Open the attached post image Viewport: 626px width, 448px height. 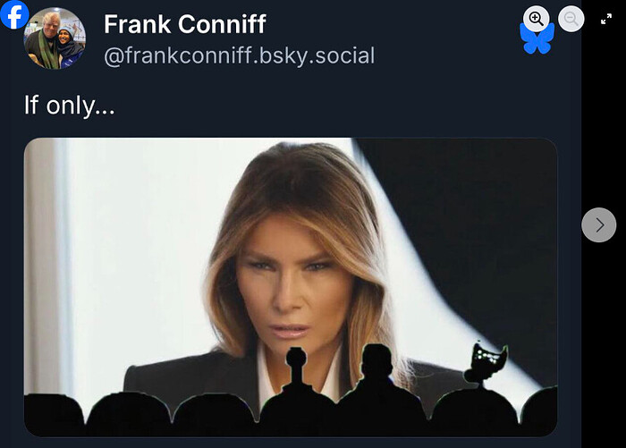coord(291,287)
